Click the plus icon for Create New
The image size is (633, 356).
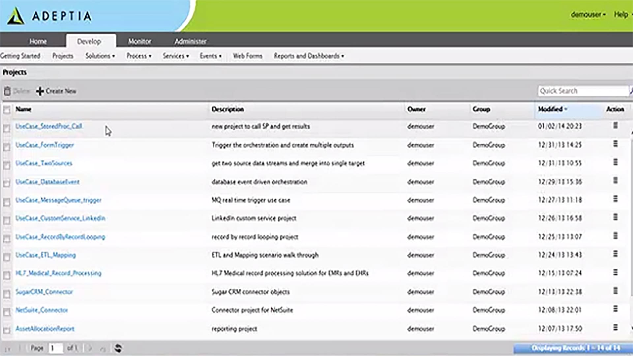(x=40, y=91)
